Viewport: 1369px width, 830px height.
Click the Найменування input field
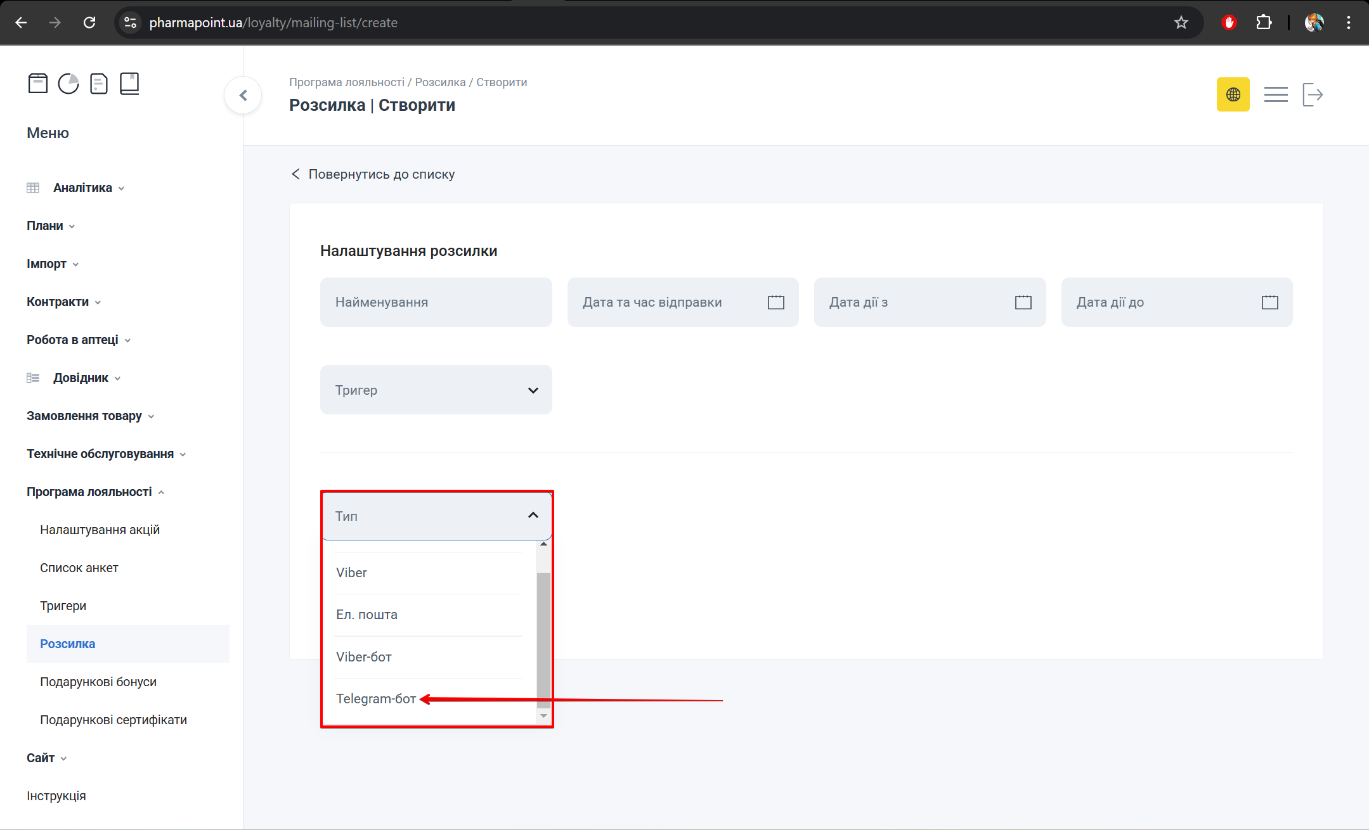click(x=436, y=302)
